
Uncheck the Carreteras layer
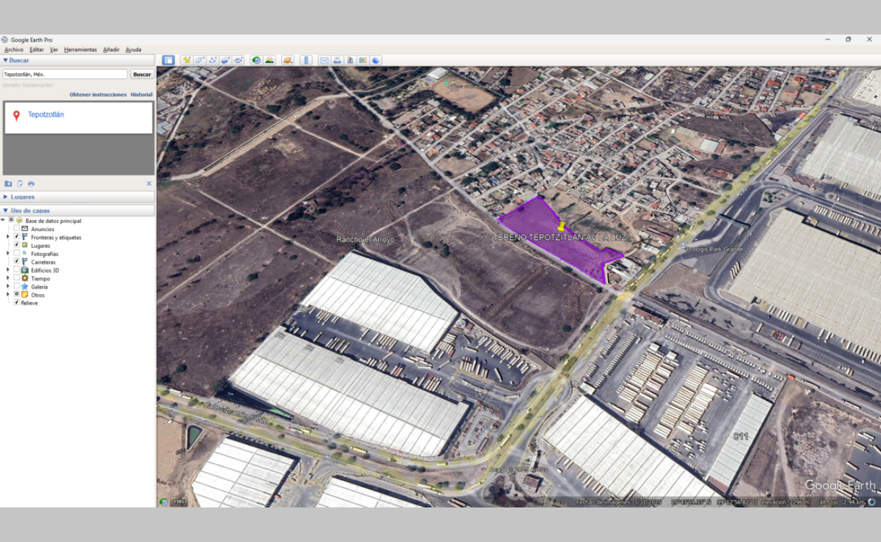(x=17, y=262)
